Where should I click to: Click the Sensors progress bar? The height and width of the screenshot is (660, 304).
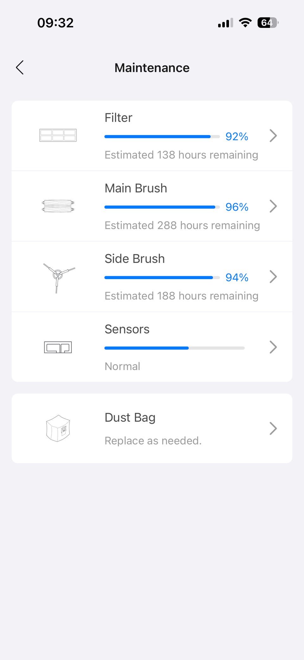(x=174, y=348)
